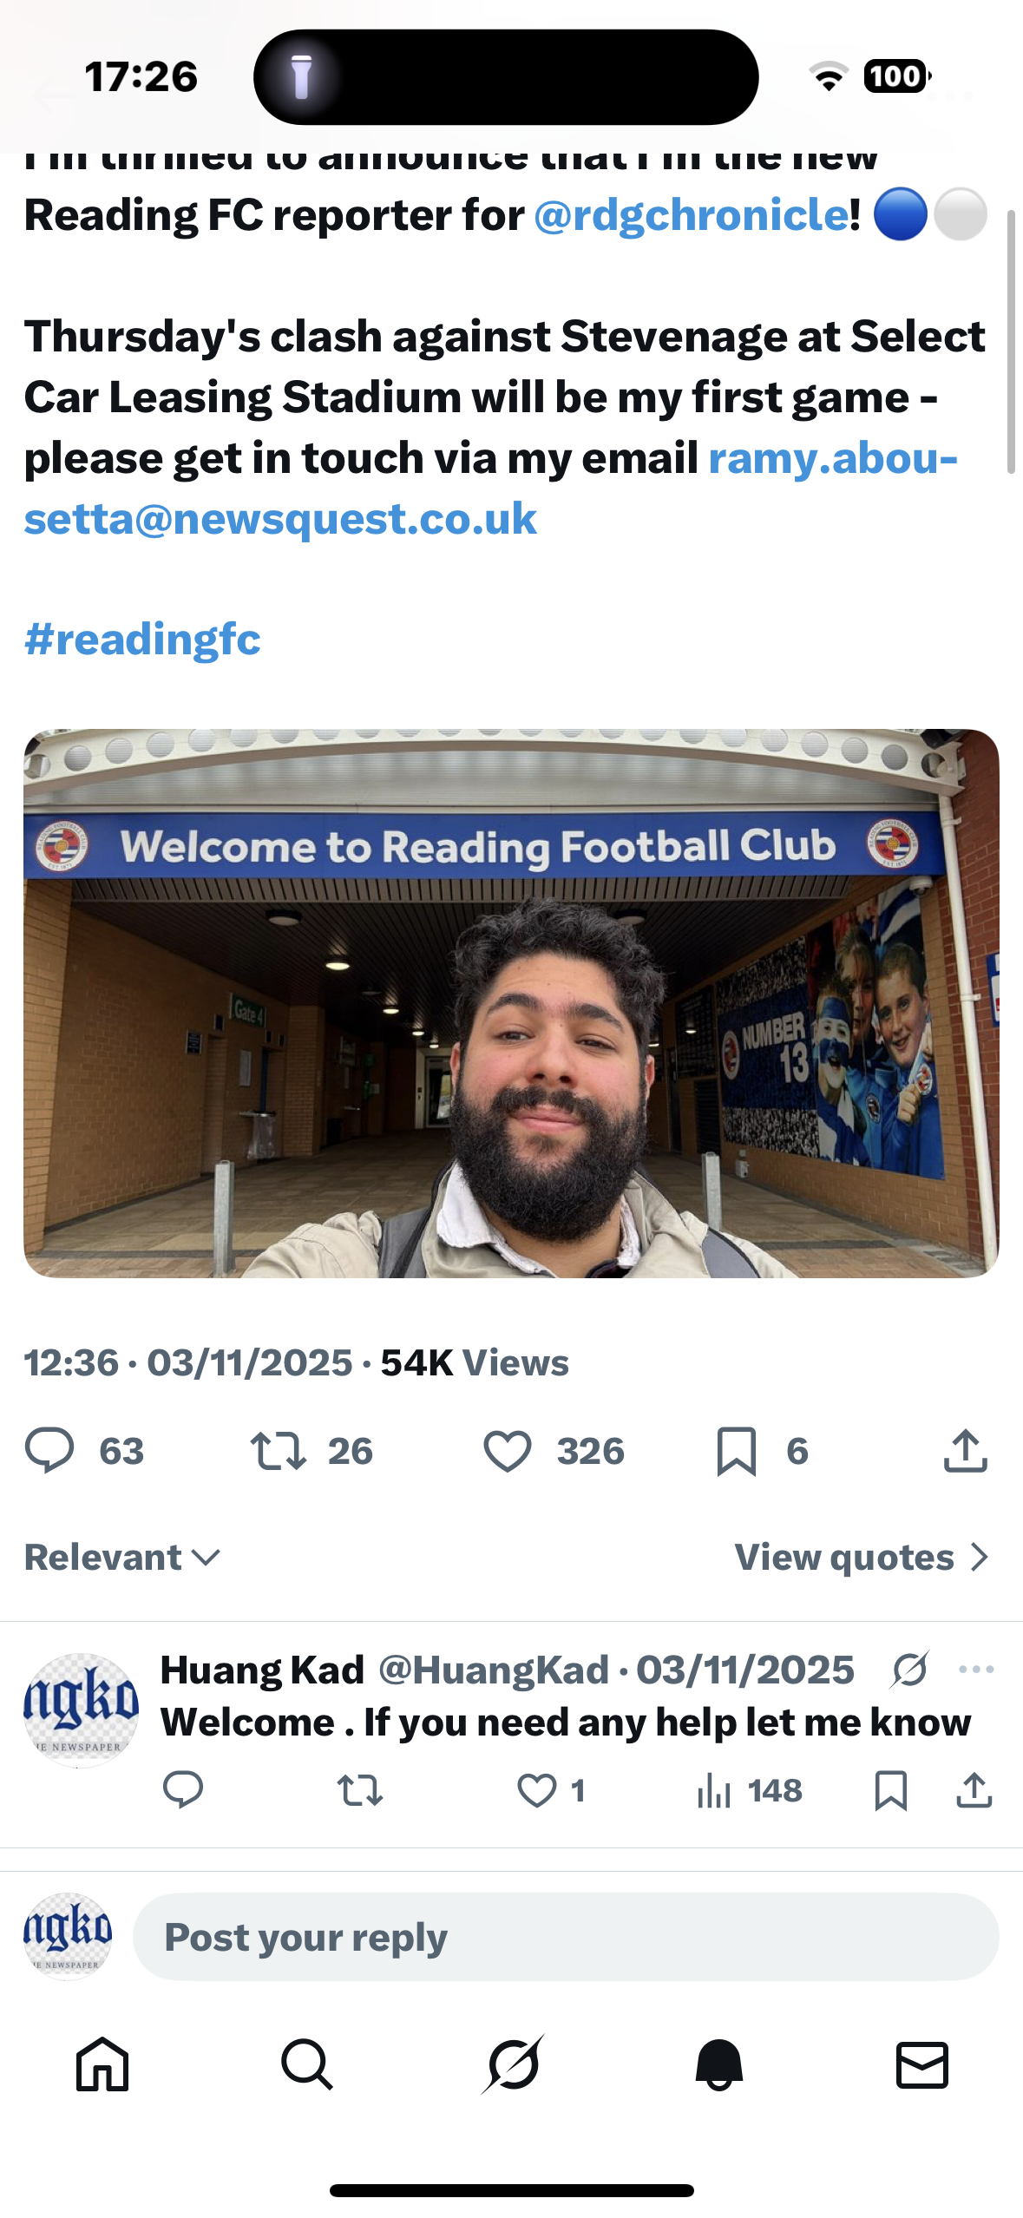
Task: Tap Grok icon beside Huang Kad's reply date
Action: (909, 1669)
